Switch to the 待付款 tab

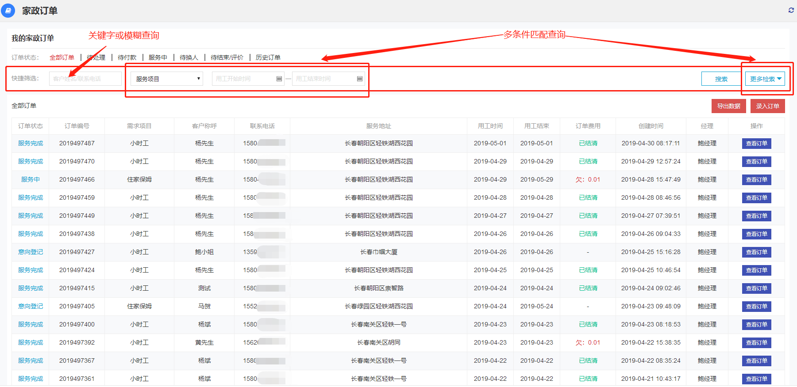(x=127, y=57)
